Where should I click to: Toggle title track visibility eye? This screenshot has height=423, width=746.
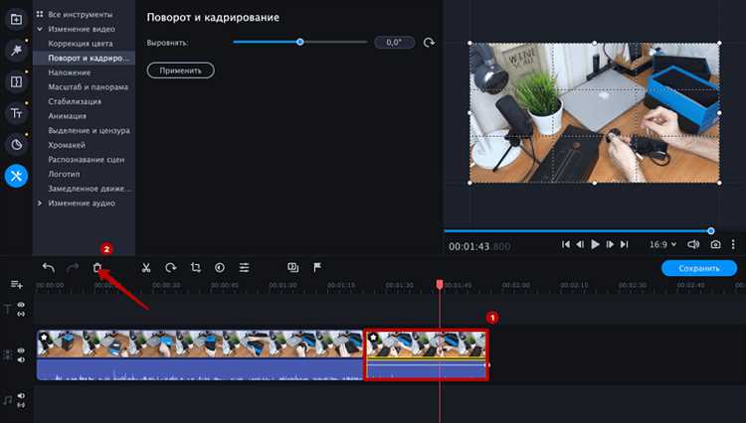22,305
